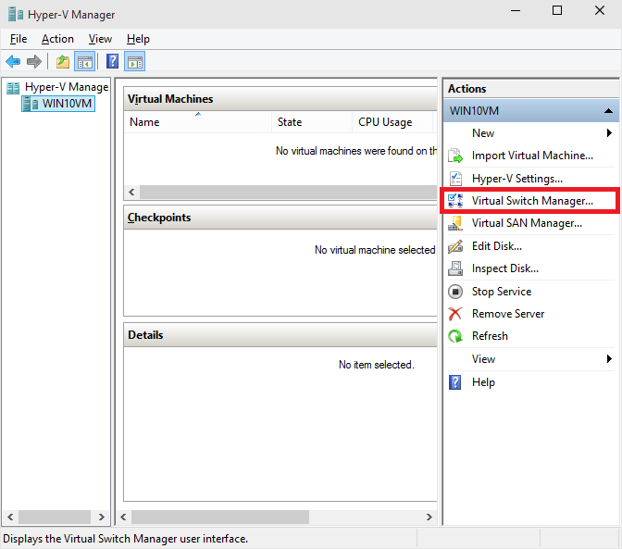This screenshot has width=622, height=549.
Task: Open the Help menu in the menu bar
Action: pos(138,39)
